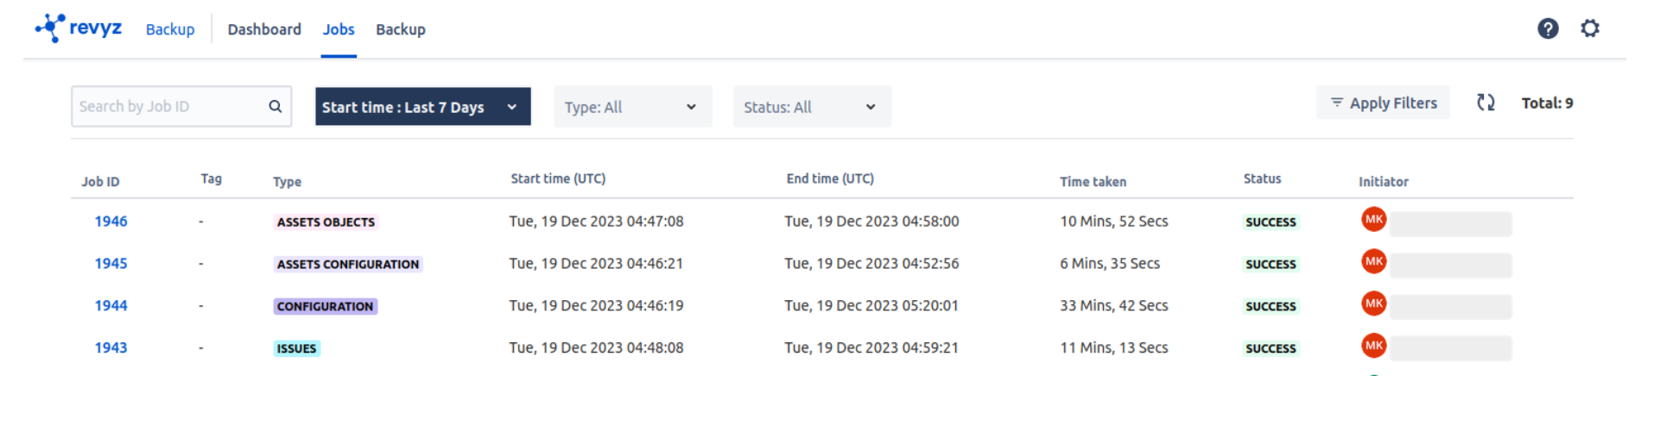
Task: Click the Search by Job ID field
Action: pyautogui.click(x=171, y=106)
